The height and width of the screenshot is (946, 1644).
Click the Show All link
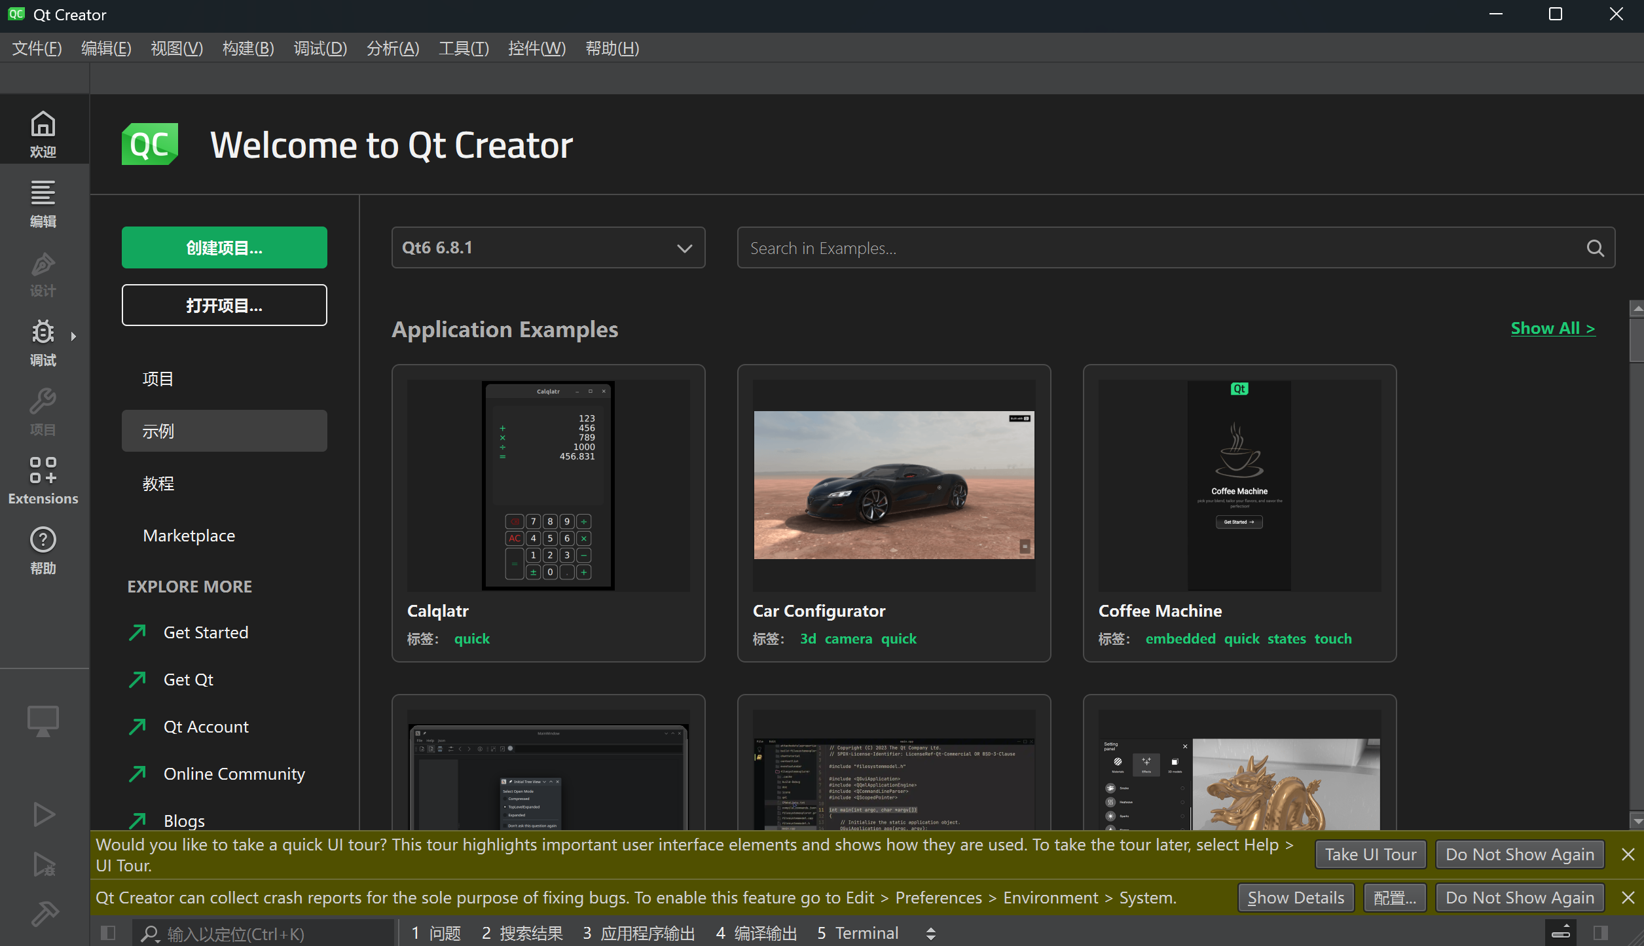[1552, 329]
